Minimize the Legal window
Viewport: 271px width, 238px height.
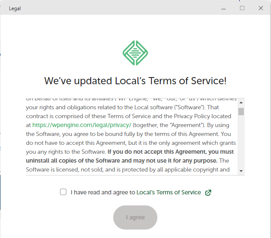(223, 8)
